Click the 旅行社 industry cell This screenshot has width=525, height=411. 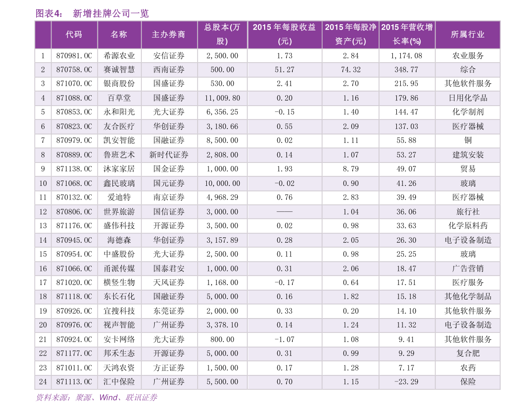click(467, 212)
